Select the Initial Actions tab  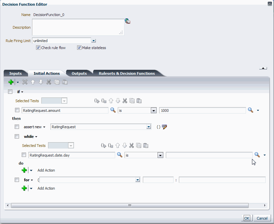point(47,73)
